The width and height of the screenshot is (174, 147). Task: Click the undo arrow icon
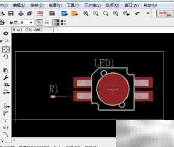pyautogui.click(x=138, y=13)
